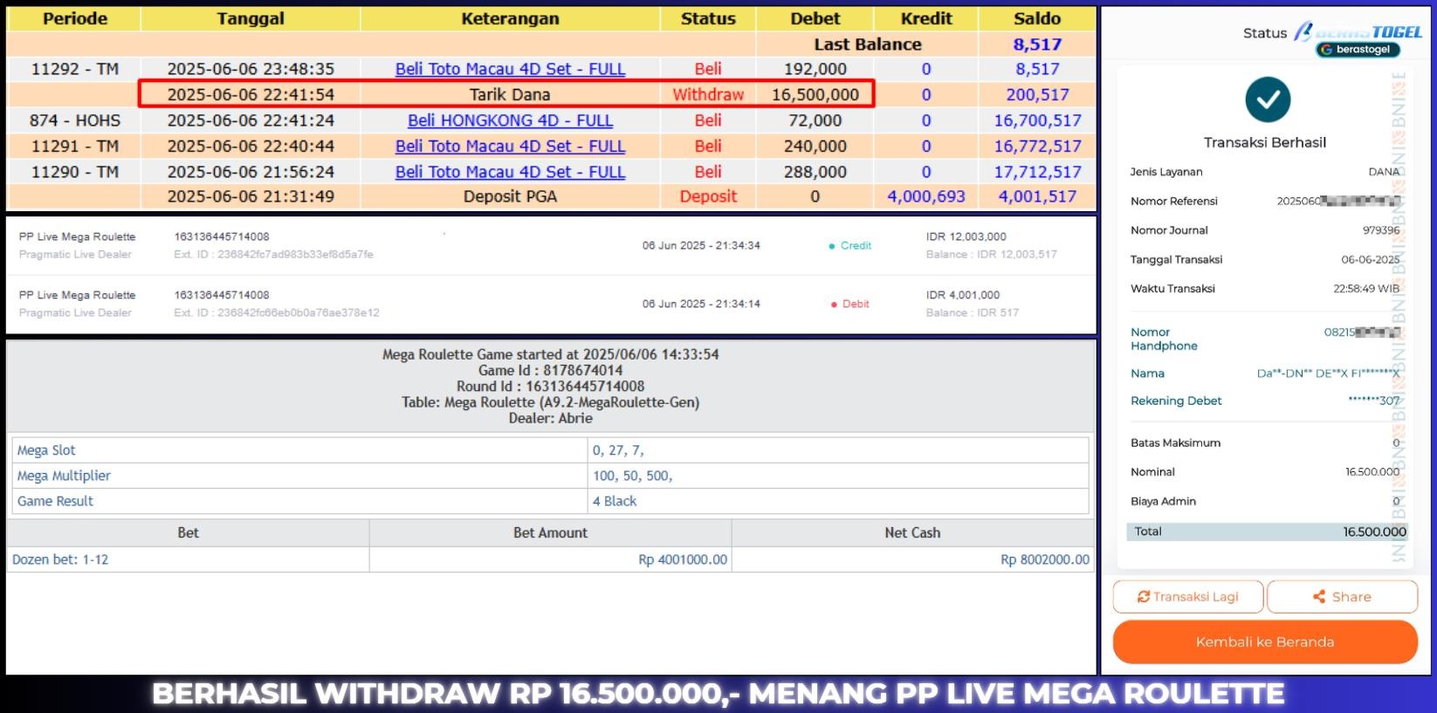The width and height of the screenshot is (1437, 713).
Task: Click the Deposit status cell
Action: (x=708, y=196)
